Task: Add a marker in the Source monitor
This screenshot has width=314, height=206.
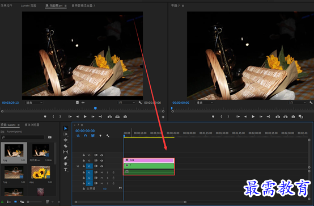Action: 45,116
